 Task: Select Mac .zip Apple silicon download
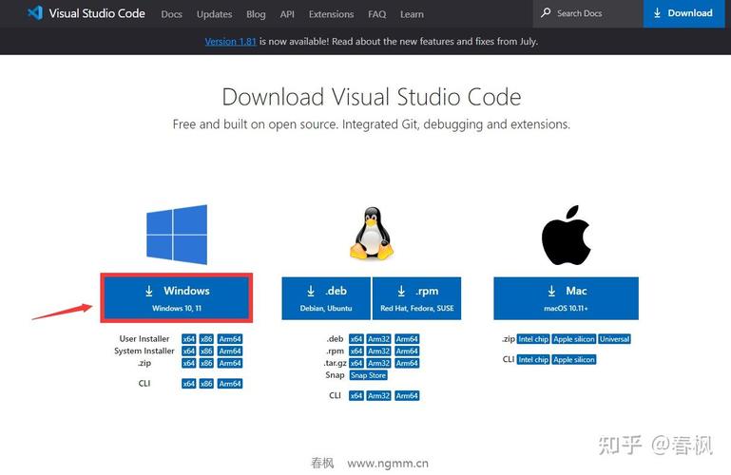point(574,339)
